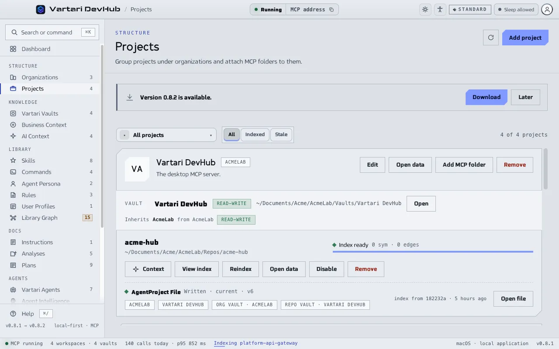Open Agent Persona page

coord(50,184)
